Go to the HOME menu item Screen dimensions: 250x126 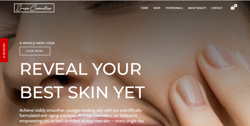[x=144, y=8]
